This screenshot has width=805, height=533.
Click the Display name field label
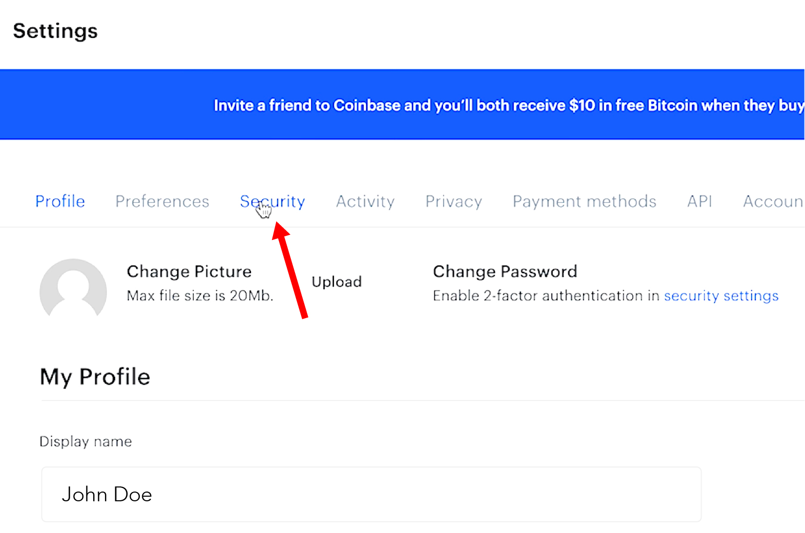tap(86, 441)
